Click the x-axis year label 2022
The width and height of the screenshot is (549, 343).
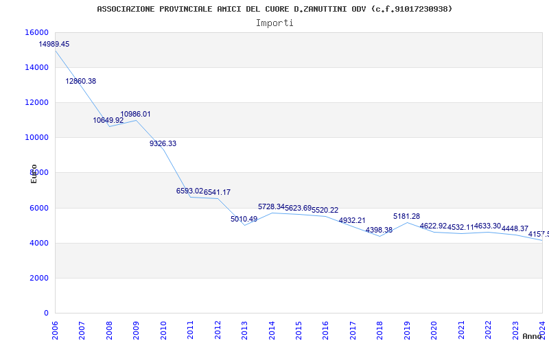tap(488, 331)
